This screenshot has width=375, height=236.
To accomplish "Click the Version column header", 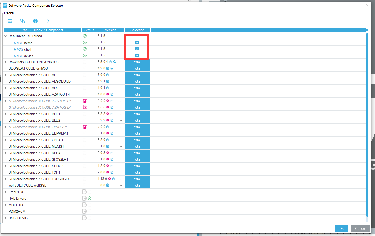I will (111, 30).
